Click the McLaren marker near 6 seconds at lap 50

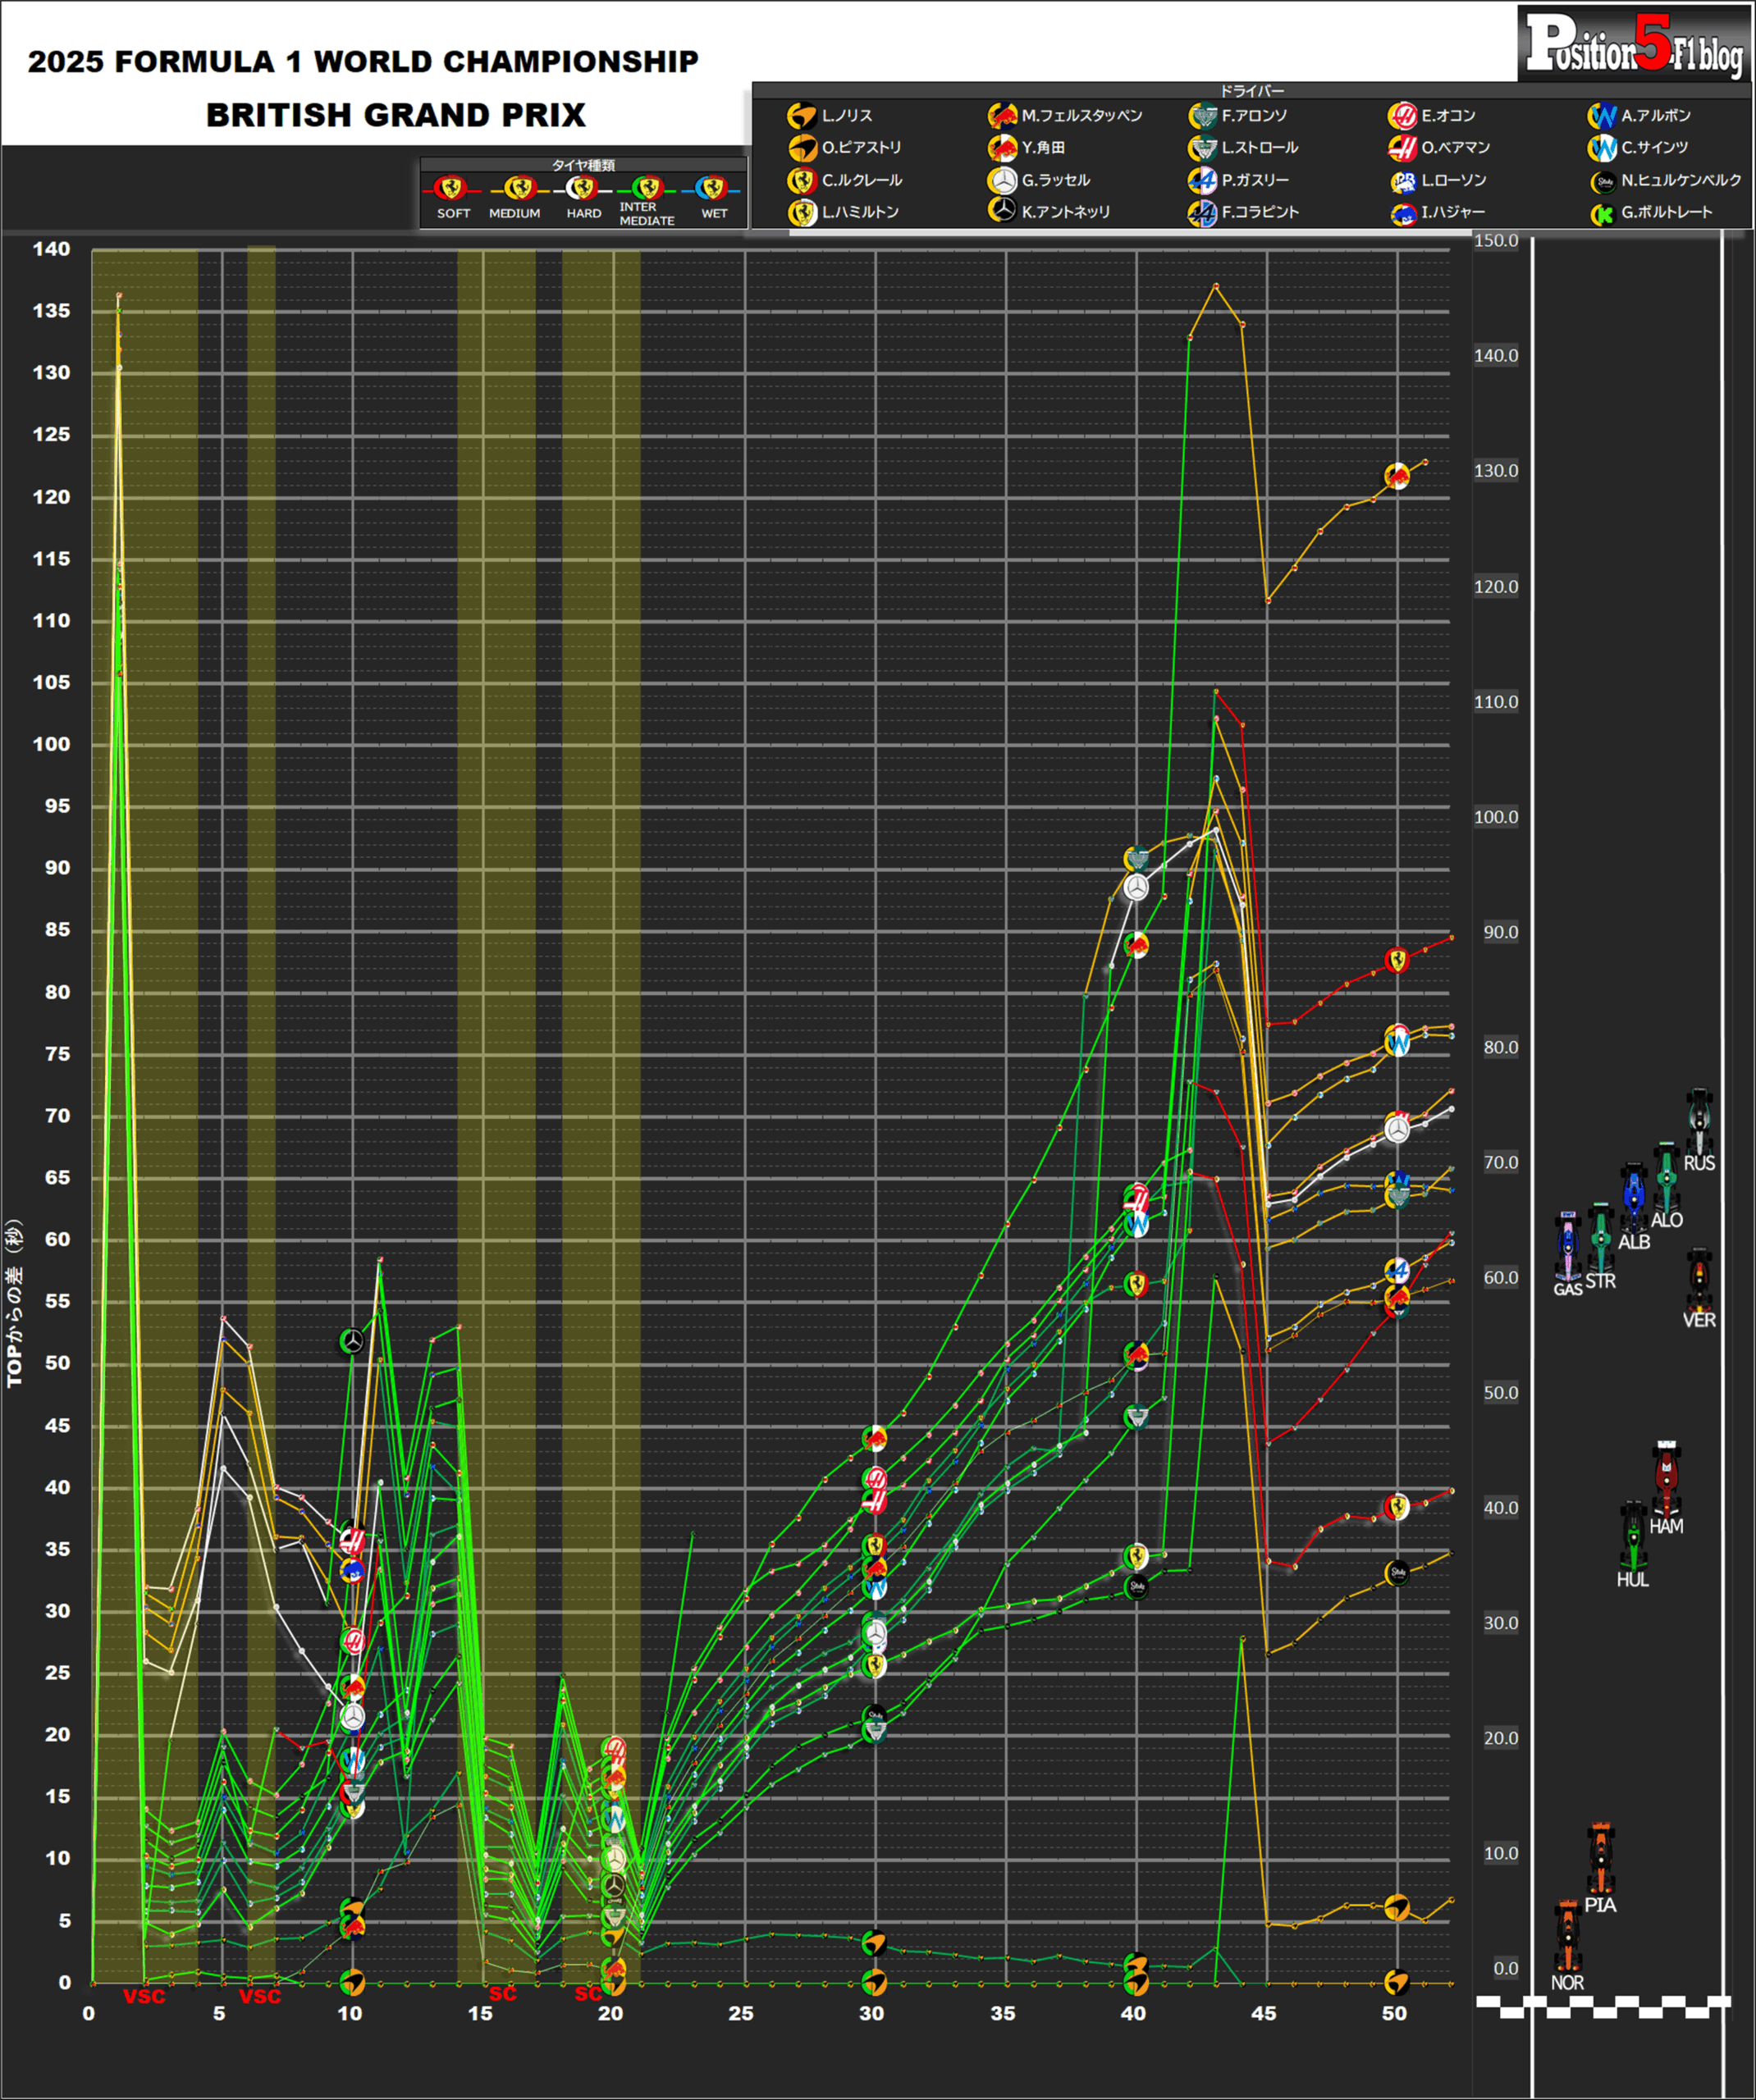coord(1397,1906)
